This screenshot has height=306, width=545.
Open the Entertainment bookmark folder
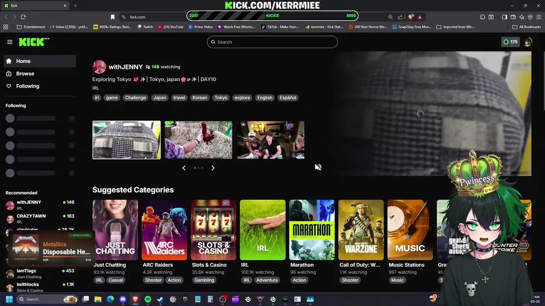click(x=31, y=27)
